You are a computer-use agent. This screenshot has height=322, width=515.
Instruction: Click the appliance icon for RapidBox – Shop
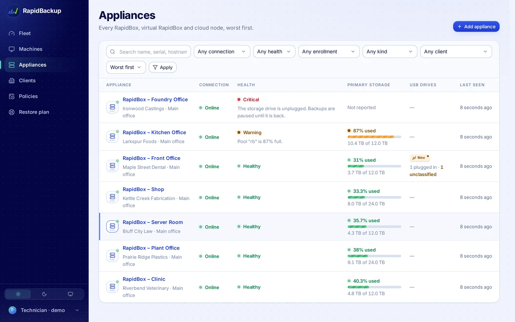[112, 197]
